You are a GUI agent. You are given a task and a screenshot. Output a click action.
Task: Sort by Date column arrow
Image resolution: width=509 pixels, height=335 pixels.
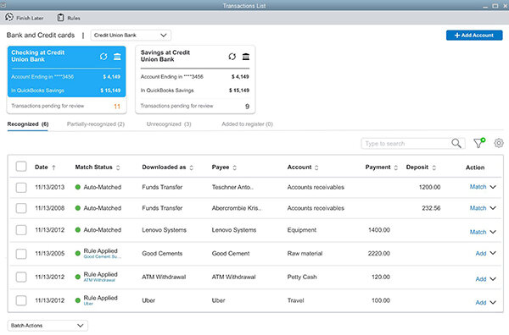tap(53, 167)
